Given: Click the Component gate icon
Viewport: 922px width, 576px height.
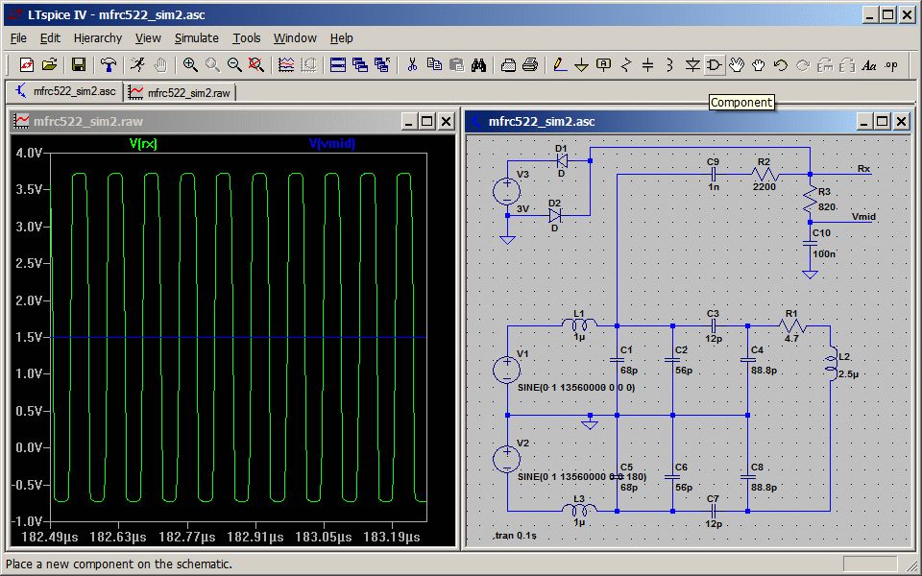Looking at the screenshot, I should pyautogui.click(x=715, y=65).
